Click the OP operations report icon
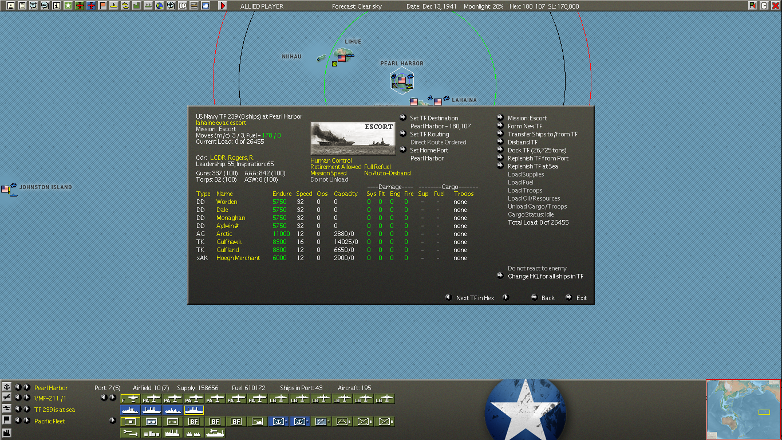Image resolution: width=782 pixels, height=440 pixels. [182, 6]
